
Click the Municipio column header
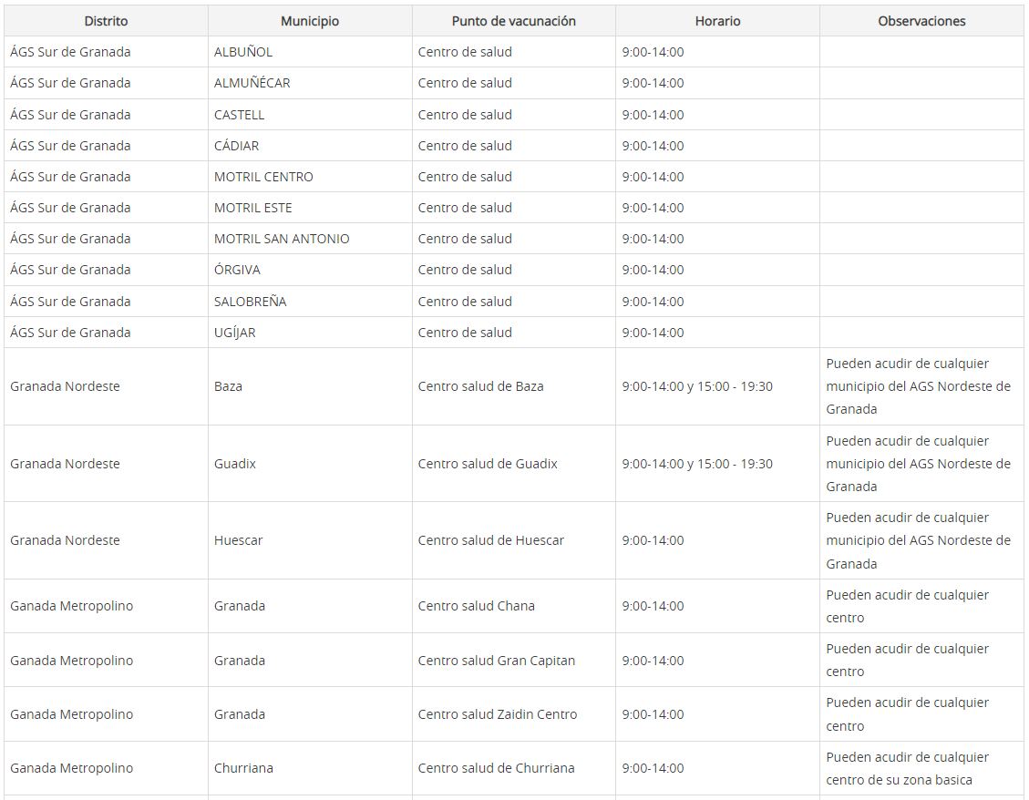click(310, 21)
